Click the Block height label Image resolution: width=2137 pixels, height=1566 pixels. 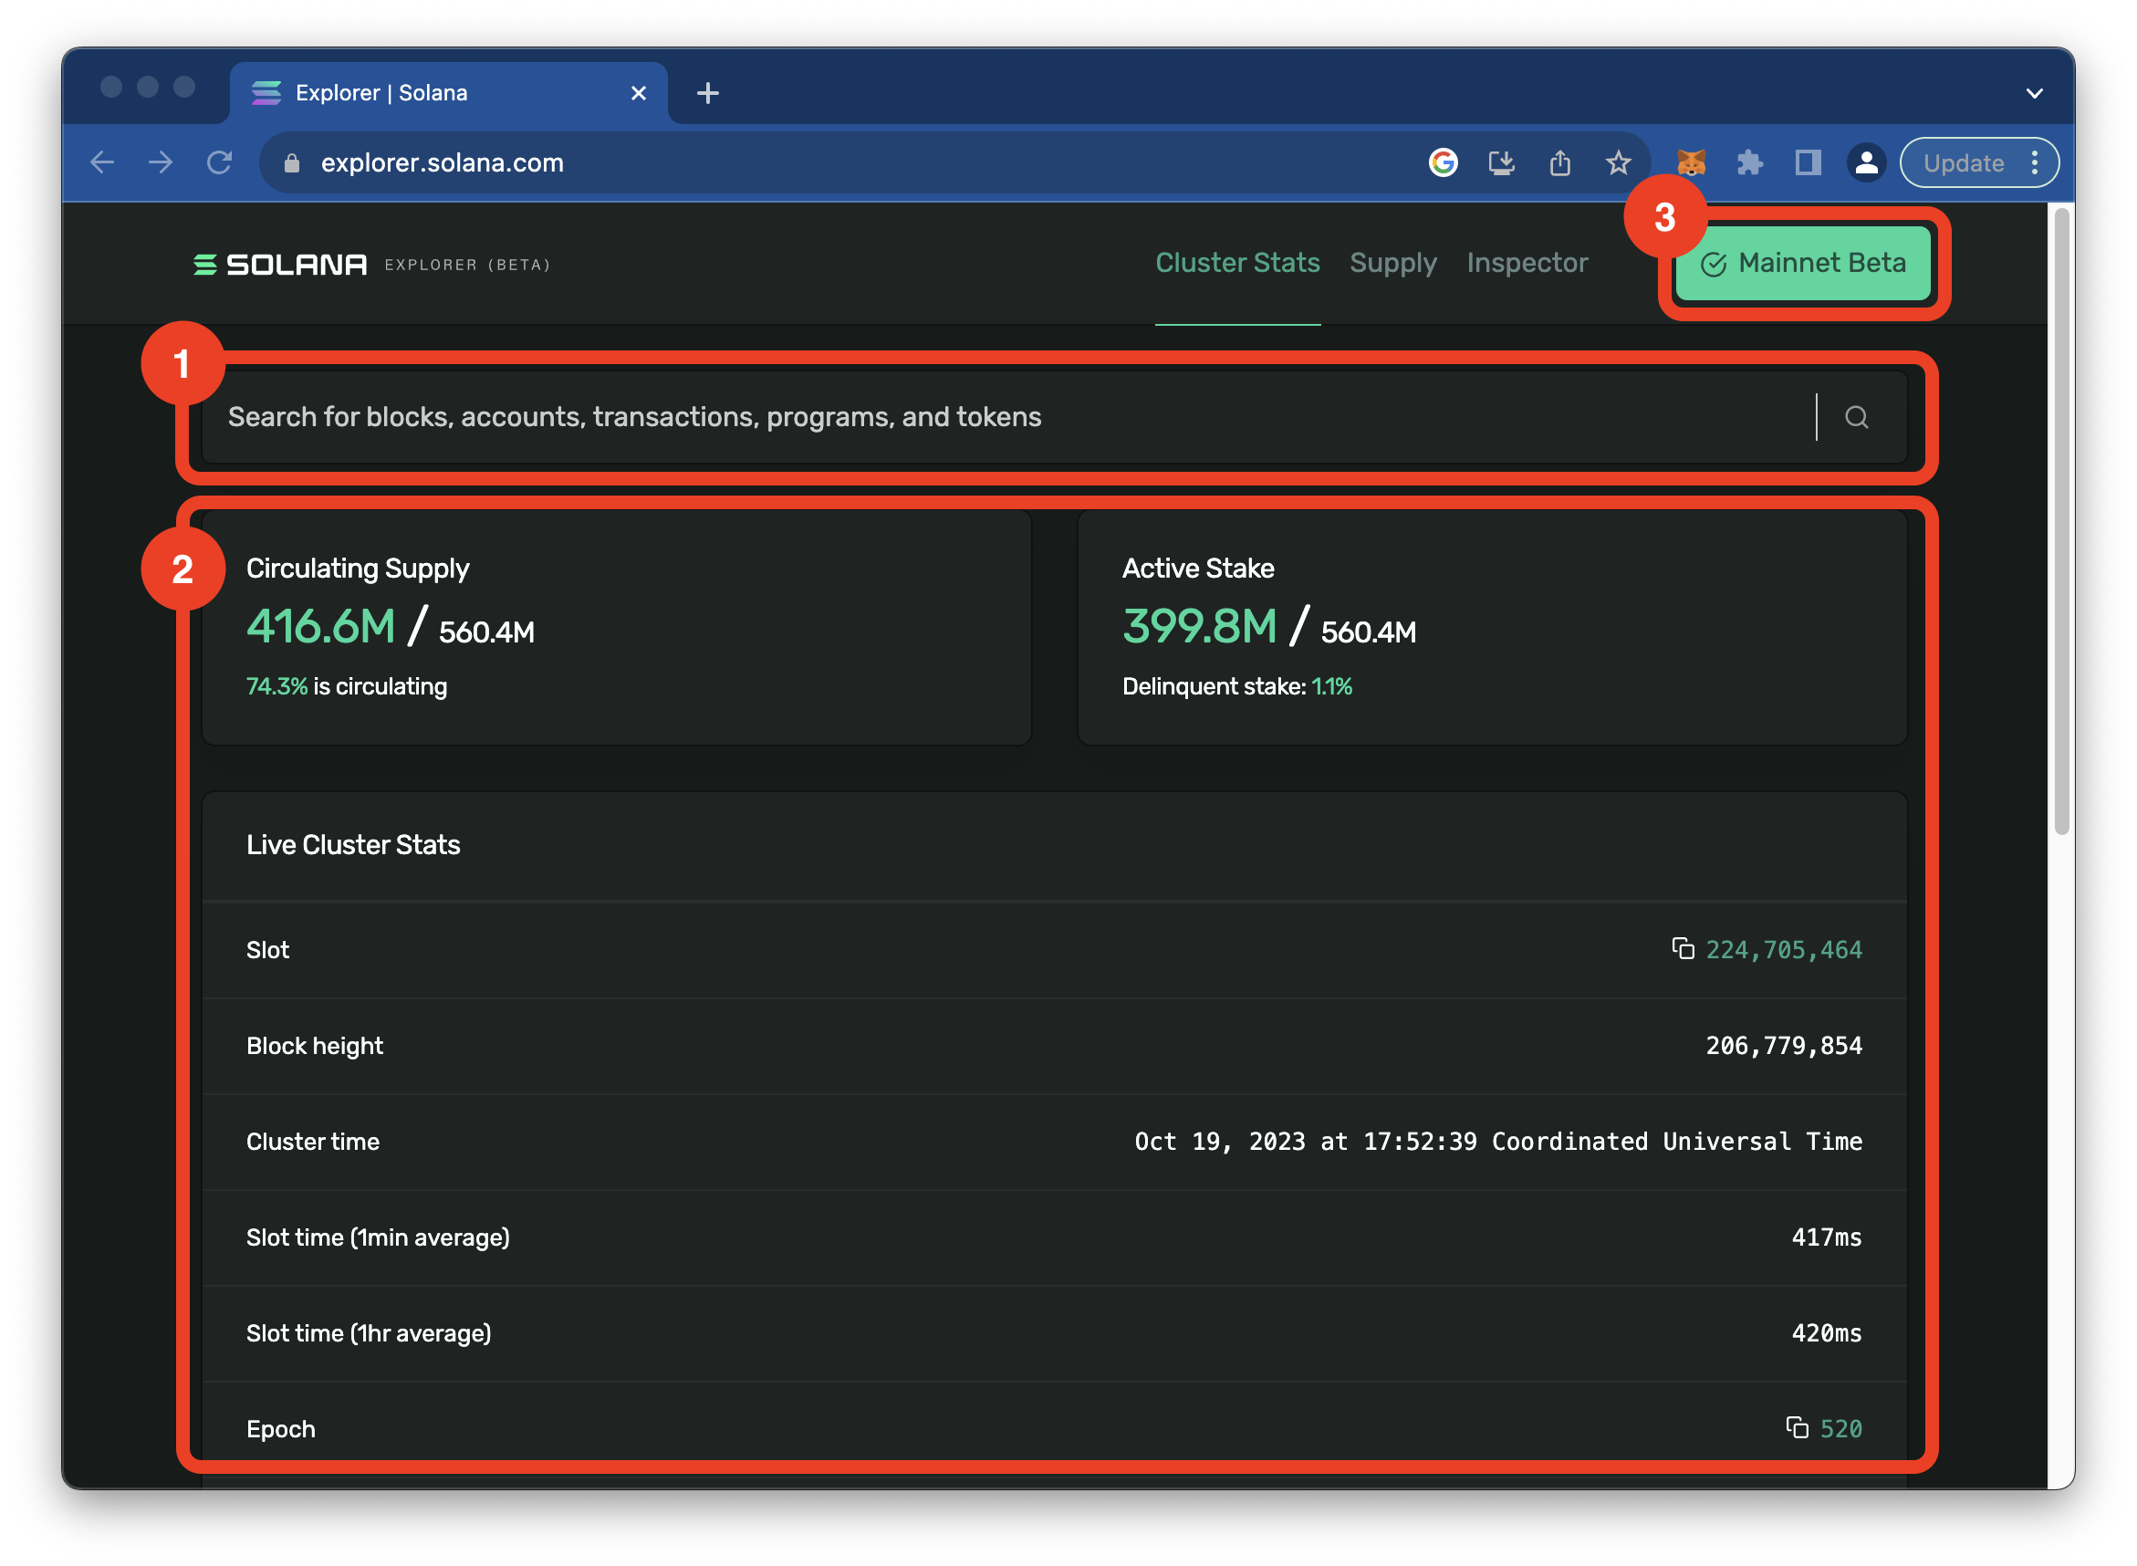(315, 1046)
